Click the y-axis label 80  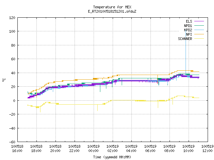[13, 45]
